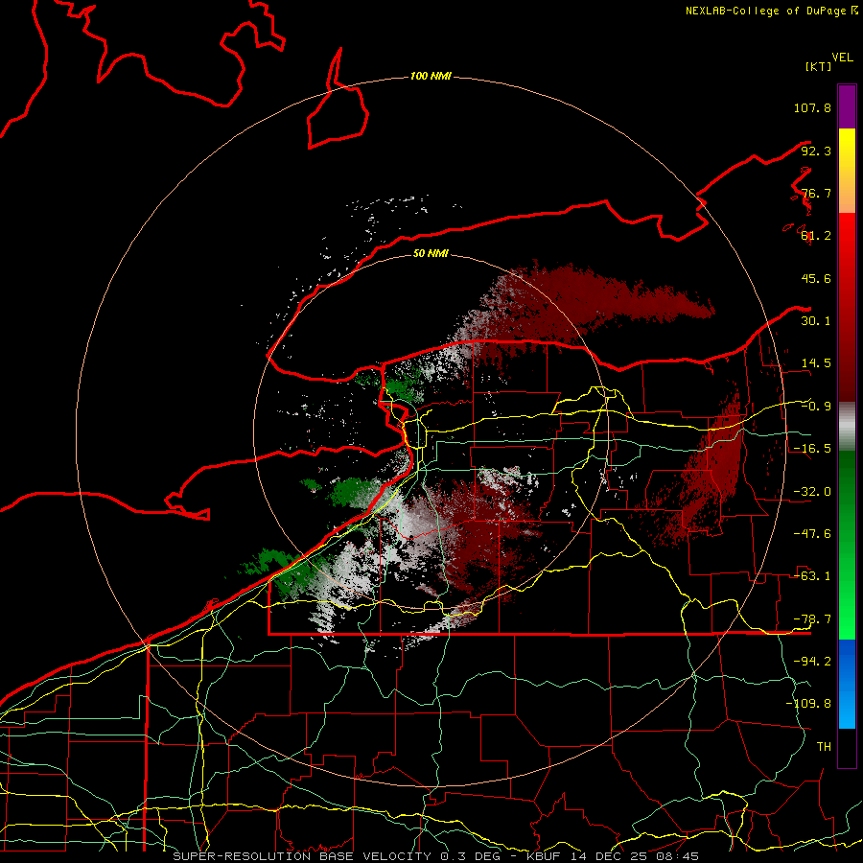The height and width of the screenshot is (863, 863).
Task: Click the VEL legend title
Action: (x=842, y=58)
